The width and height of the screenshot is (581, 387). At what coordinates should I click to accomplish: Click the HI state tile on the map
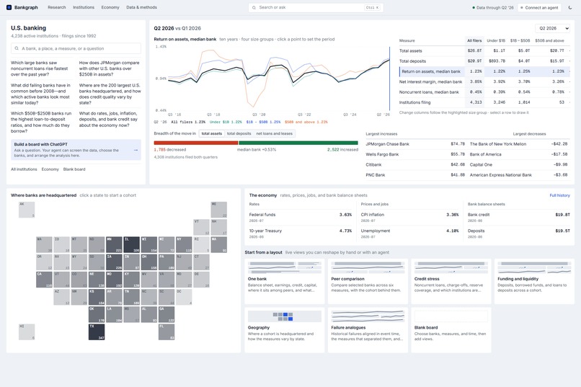[27, 332]
